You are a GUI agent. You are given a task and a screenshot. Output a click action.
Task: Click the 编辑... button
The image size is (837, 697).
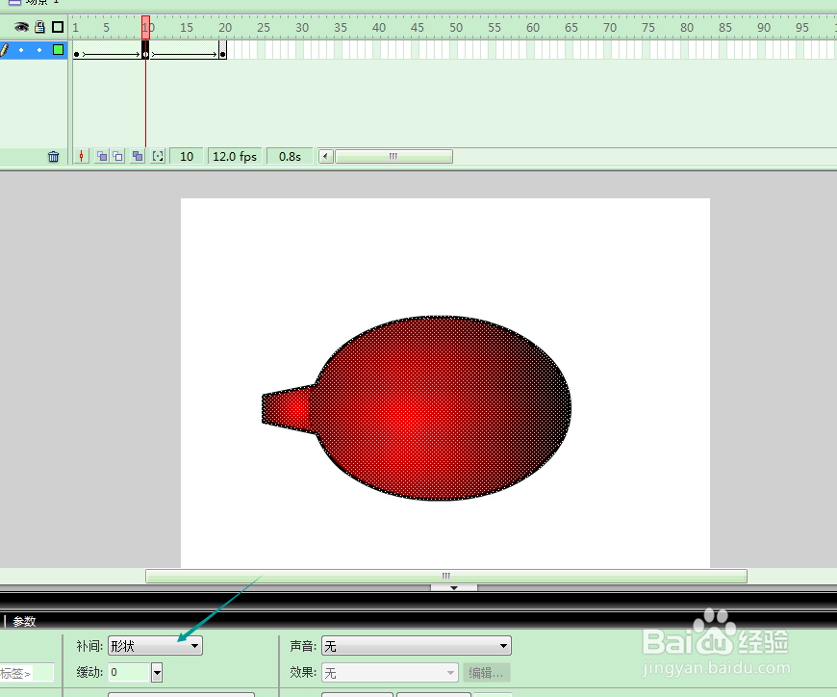pos(486,673)
